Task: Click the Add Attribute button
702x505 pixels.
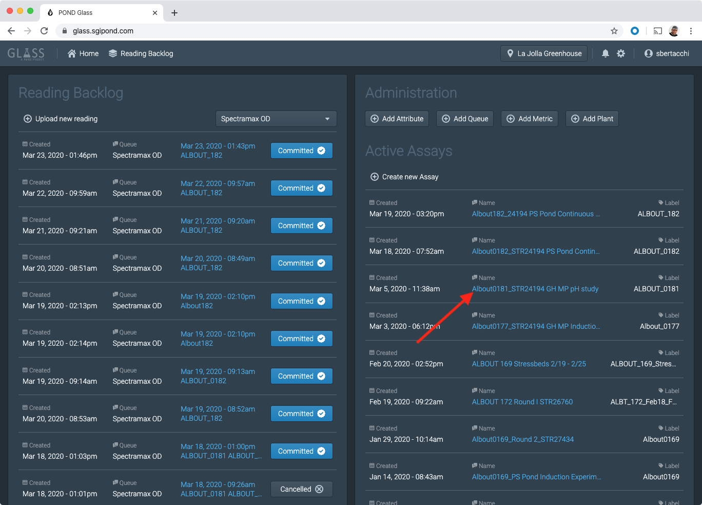Action: point(397,119)
